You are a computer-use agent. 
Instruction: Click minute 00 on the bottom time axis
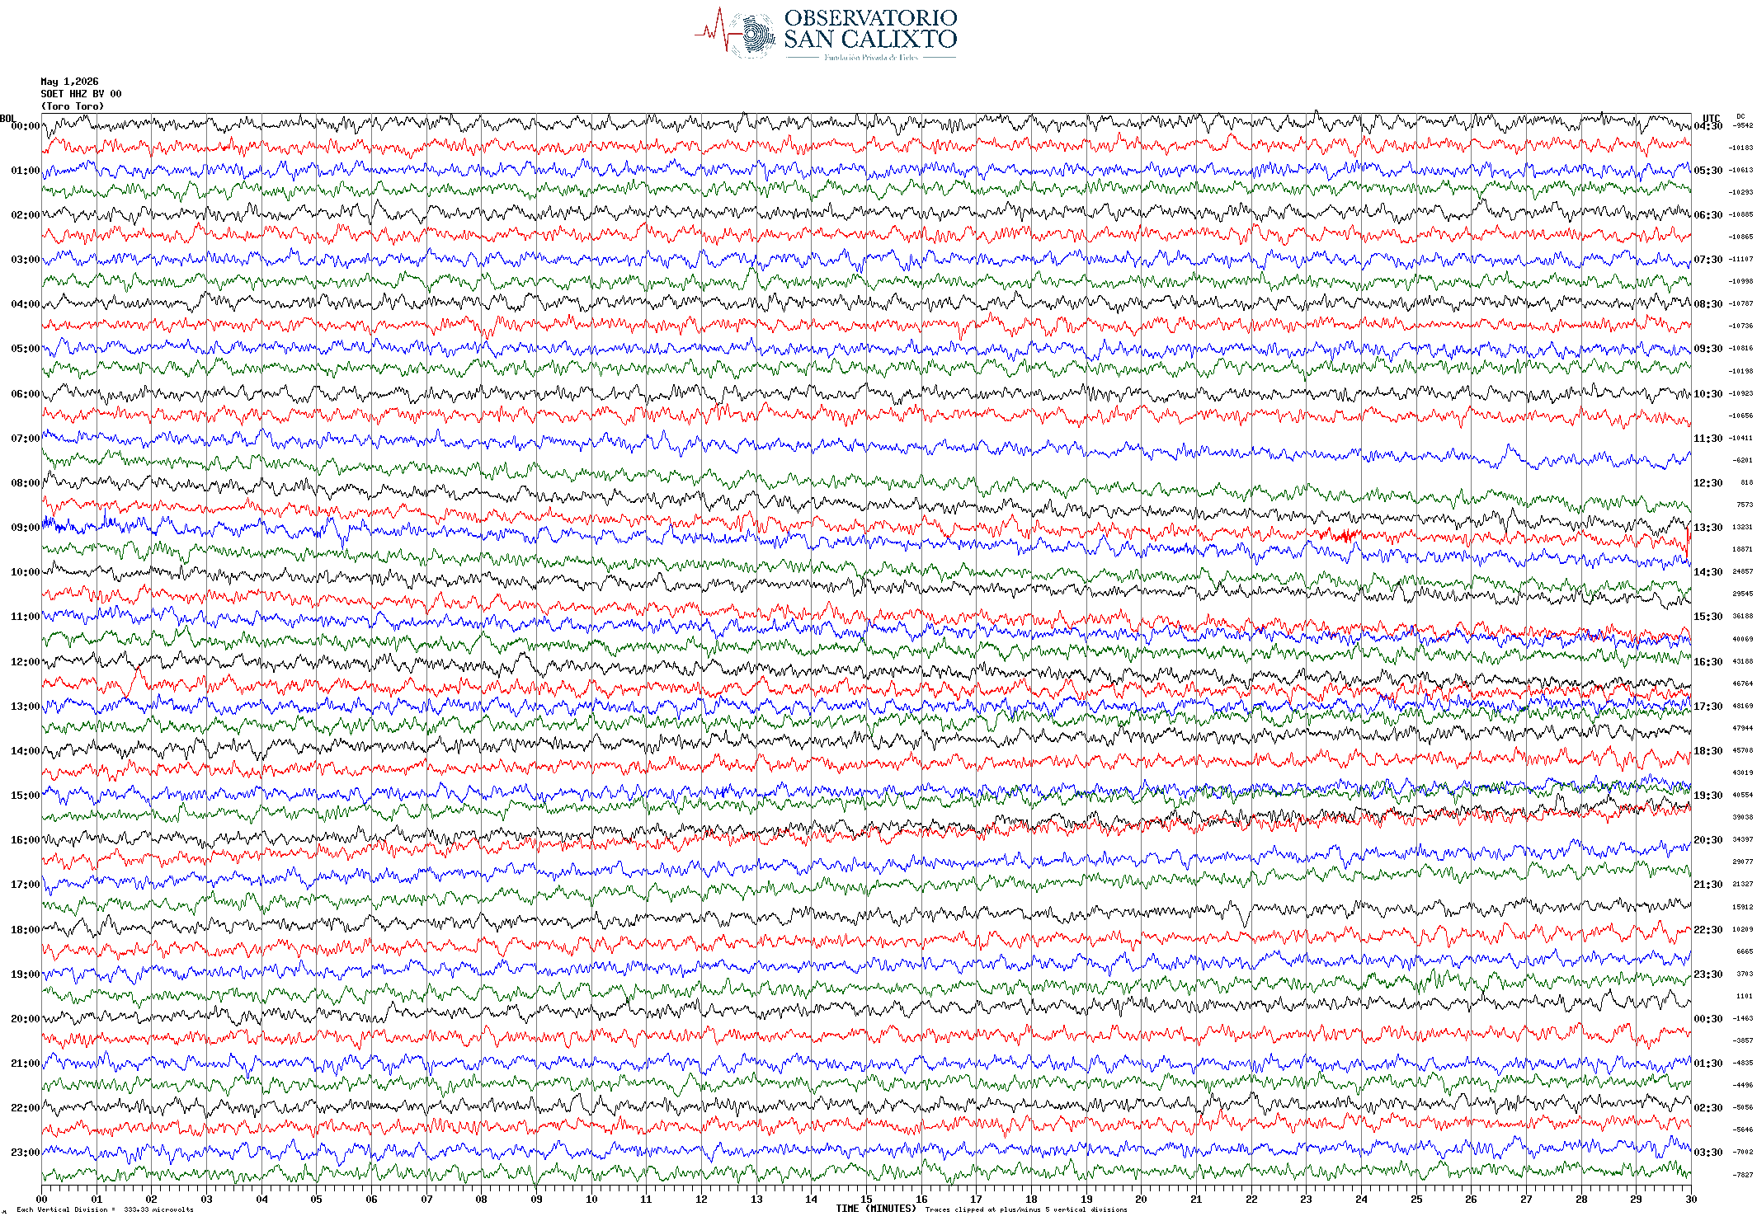click(42, 1200)
